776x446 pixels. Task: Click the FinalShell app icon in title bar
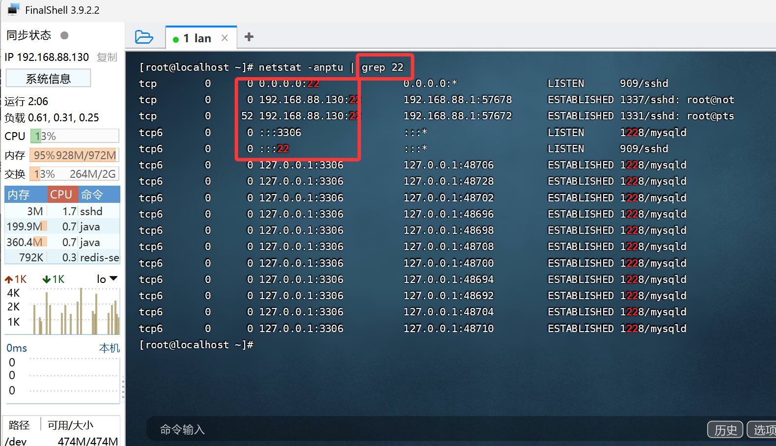[x=14, y=10]
